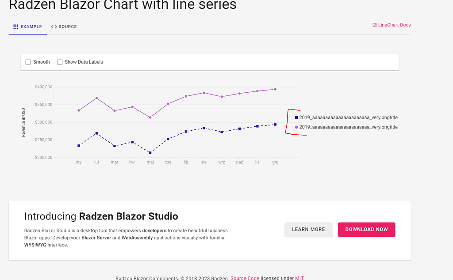Viewport: 453px width, 280px height.
Task: Open the Source Code link in the footer
Action: click(x=245, y=278)
